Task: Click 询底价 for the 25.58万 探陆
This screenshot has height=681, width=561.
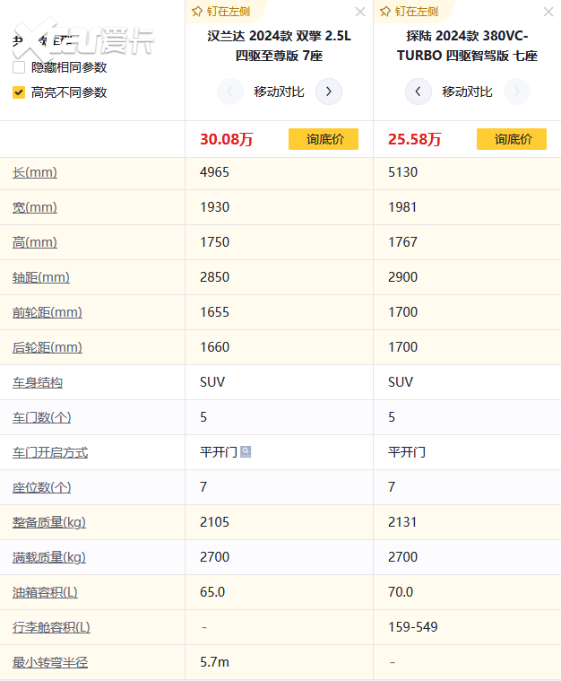Action: (511, 139)
